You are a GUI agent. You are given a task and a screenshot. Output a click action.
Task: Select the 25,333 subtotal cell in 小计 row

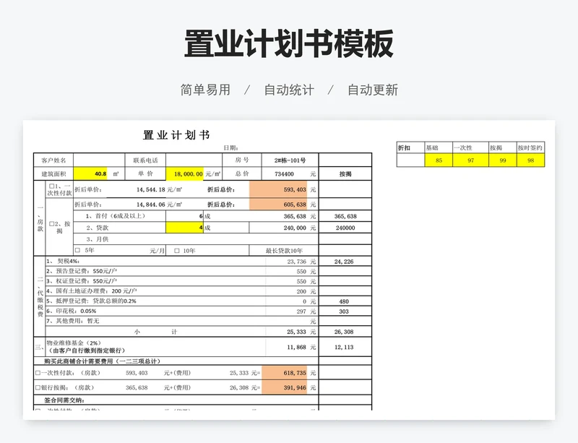click(x=292, y=332)
